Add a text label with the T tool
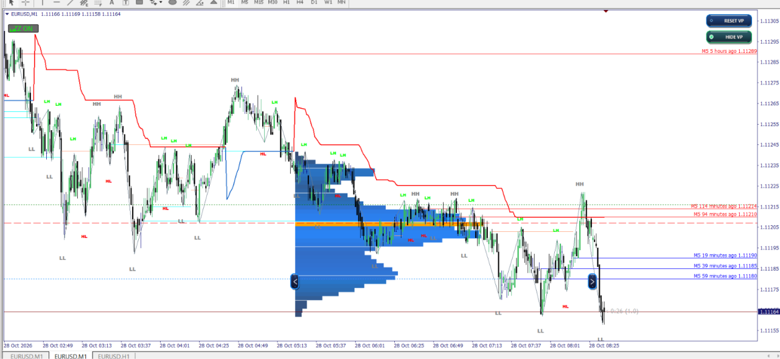Image resolution: width=780 pixels, height=359 pixels. tap(125, 2)
